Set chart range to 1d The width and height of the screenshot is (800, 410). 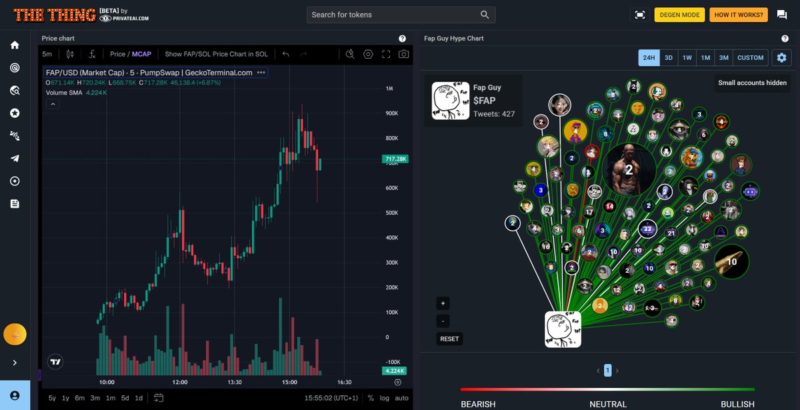(139, 398)
